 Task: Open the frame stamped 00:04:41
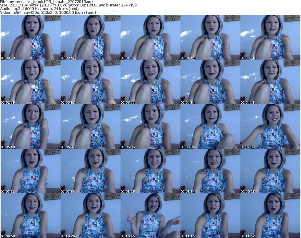coord(270,82)
